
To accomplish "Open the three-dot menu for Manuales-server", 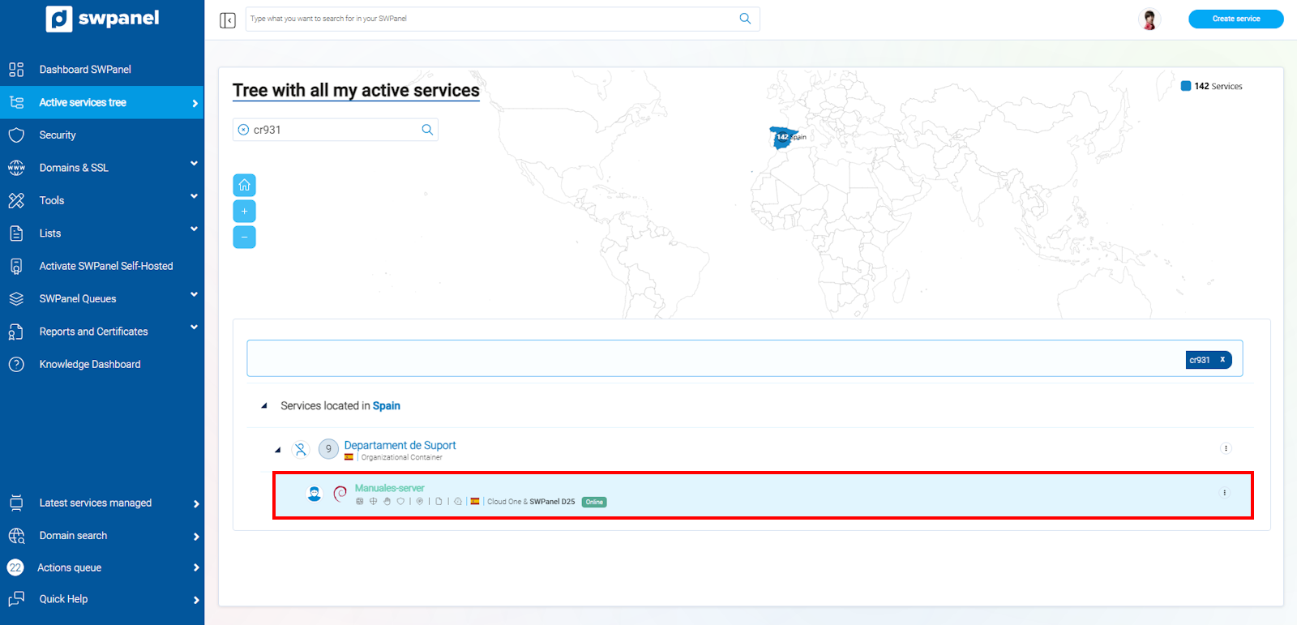I will pos(1224,493).
